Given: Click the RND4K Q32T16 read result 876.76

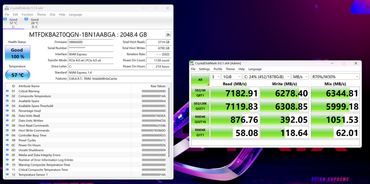Looking at the screenshot, I should 235,119.
